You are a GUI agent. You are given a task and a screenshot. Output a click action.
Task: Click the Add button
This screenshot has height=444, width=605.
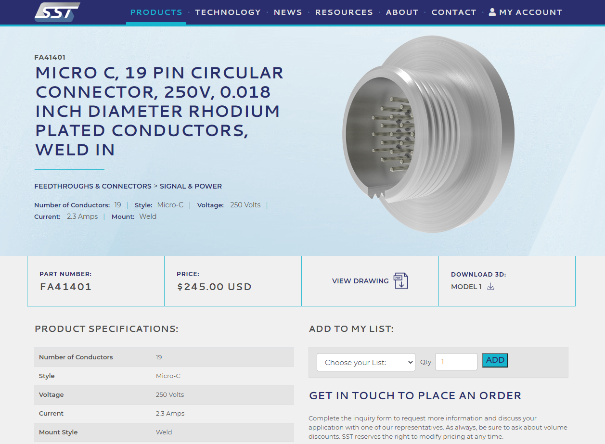coord(495,360)
